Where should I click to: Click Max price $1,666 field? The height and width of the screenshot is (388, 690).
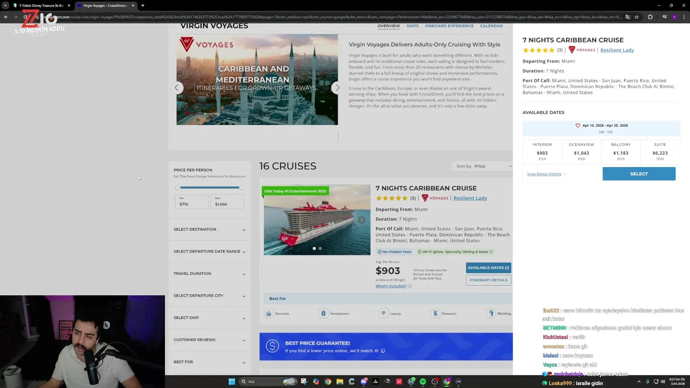point(227,202)
